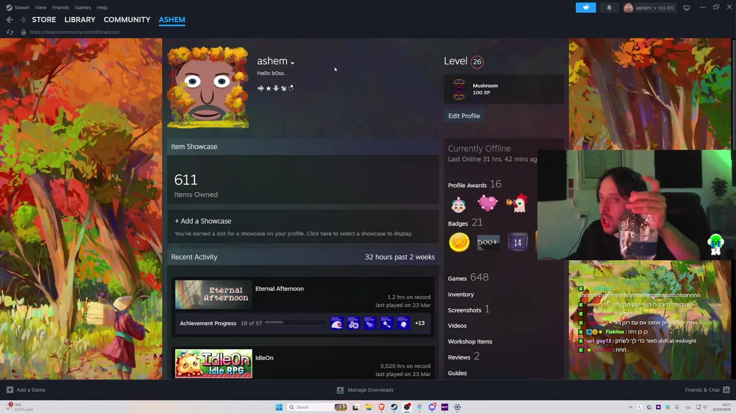This screenshot has width=736, height=414.
Task: Click the Steam logo menu
Action: point(9,7)
